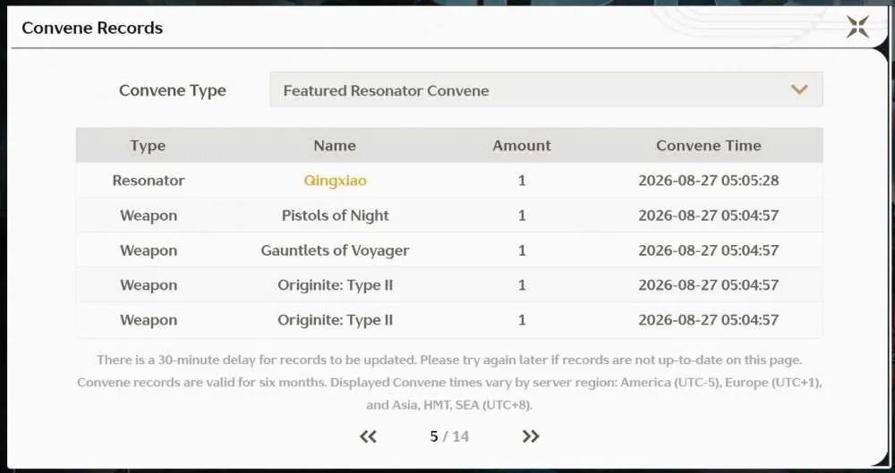The image size is (895, 473).
Task: Click the Amount value for Pistols of Night
Action: tap(522, 215)
